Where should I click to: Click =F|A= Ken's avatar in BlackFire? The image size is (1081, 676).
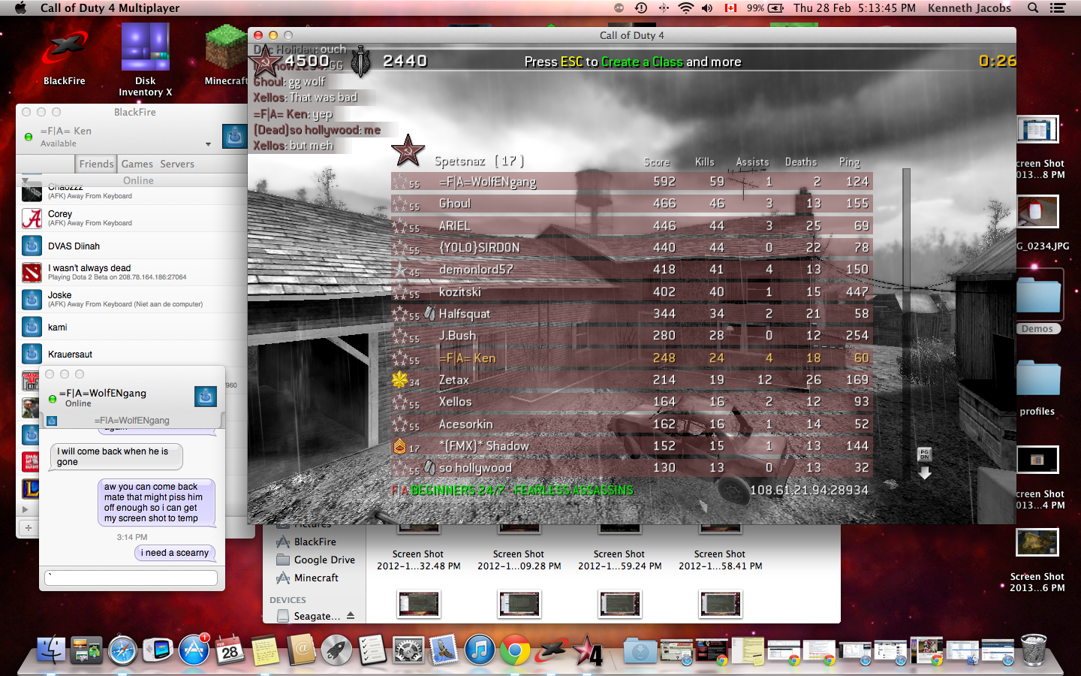(234, 137)
